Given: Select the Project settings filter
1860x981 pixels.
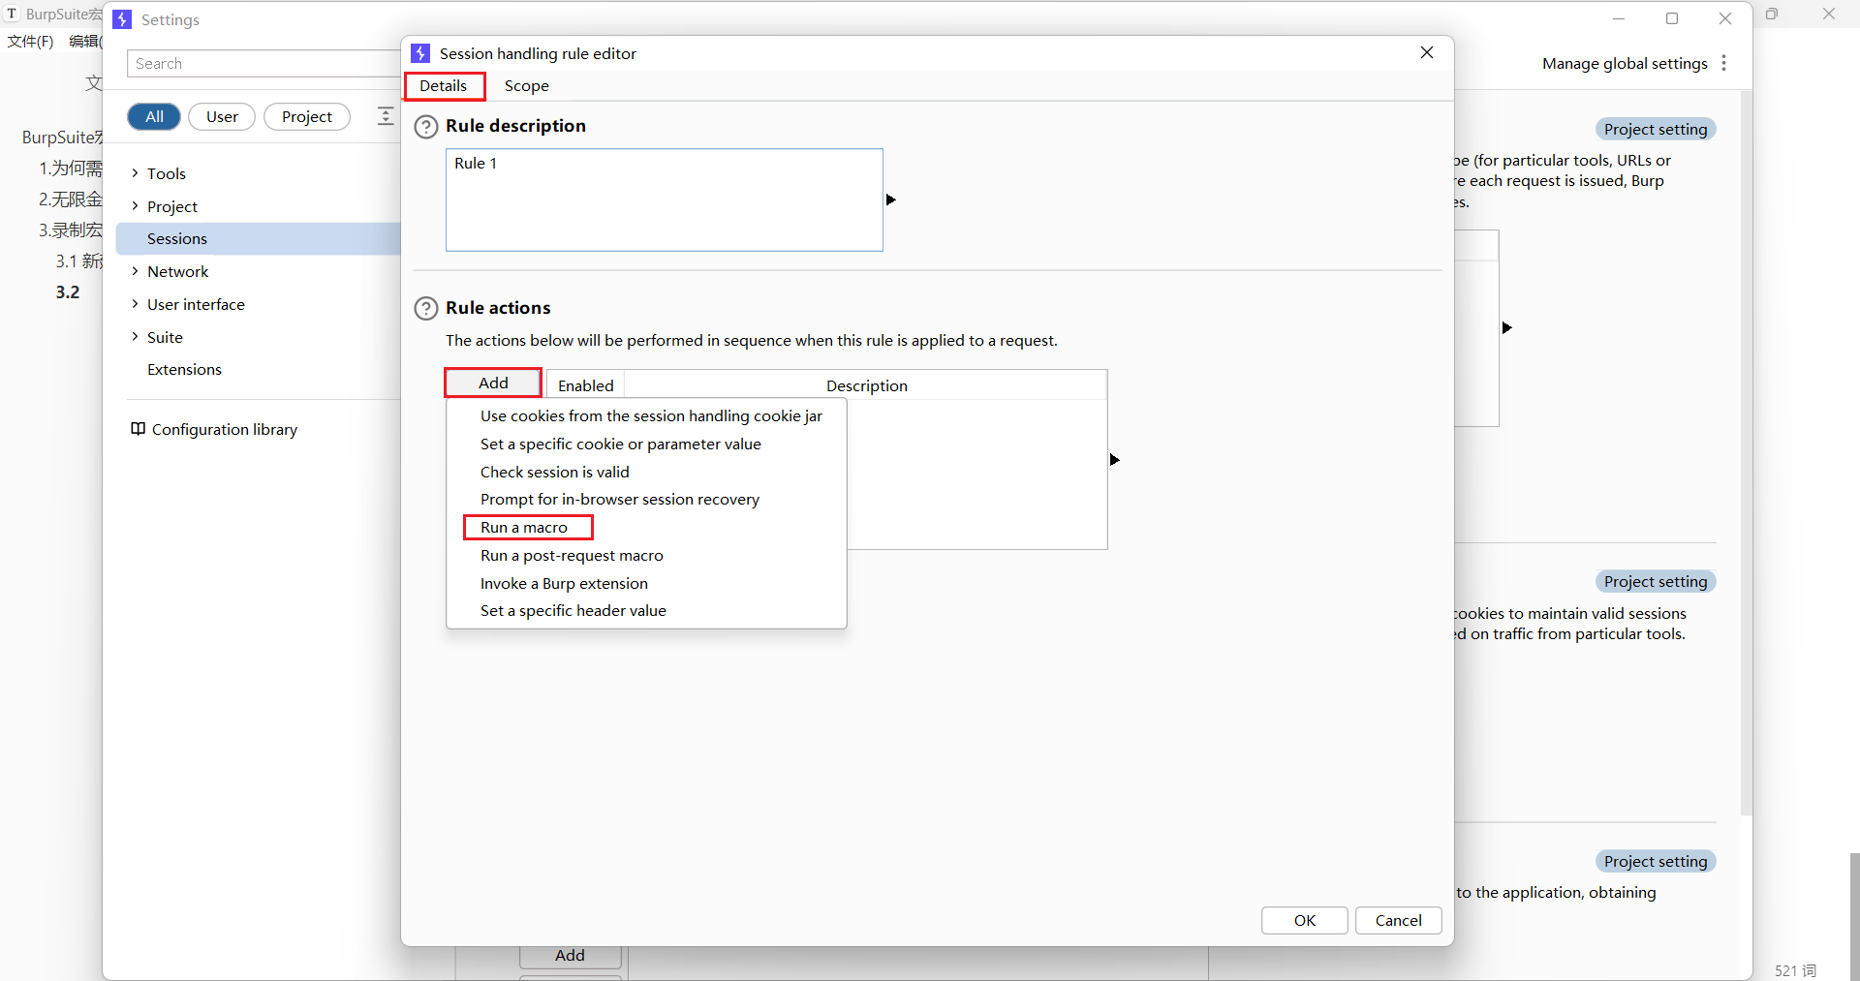Looking at the screenshot, I should pos(307,117).
